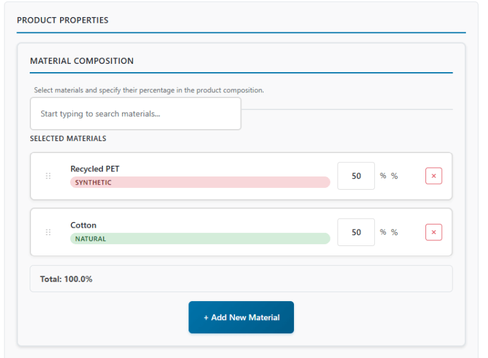Click the MATERIAL COMPOSITION heading
This screenshot has height=358, width=488.
82,61
